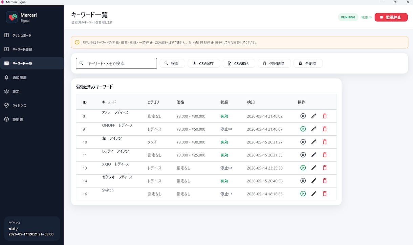Click the red 監視停止 button
This screenshot has width=413, height=245.
pos(391,17)
